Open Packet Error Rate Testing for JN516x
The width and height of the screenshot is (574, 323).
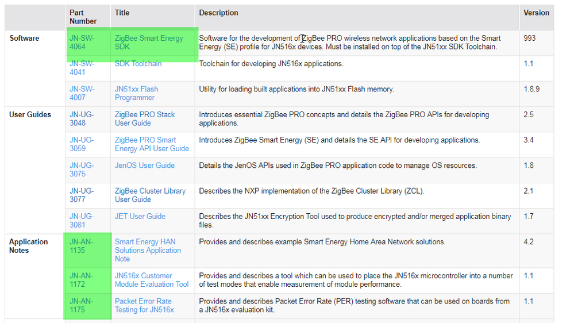tap(144, 305)
